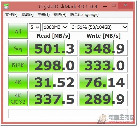This screenshot has height=126, width=137.
Task: Start the 4K benchmark test
Action: tap(18, 82)
